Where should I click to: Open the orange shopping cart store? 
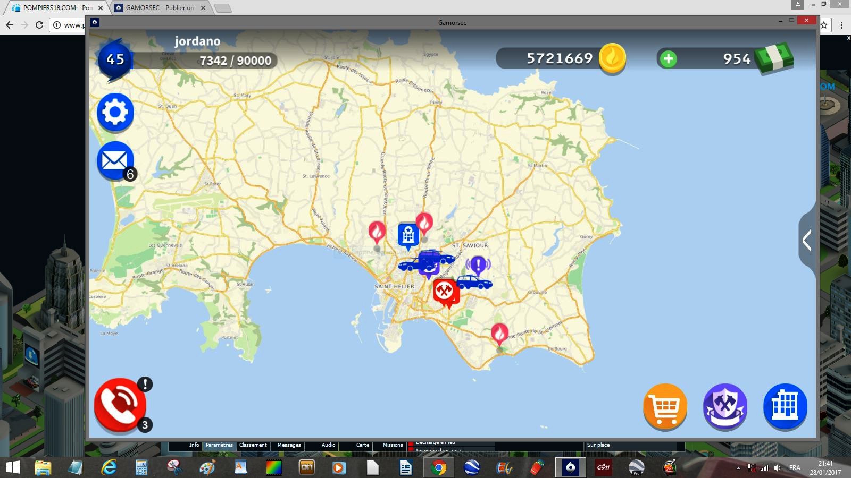665,406
